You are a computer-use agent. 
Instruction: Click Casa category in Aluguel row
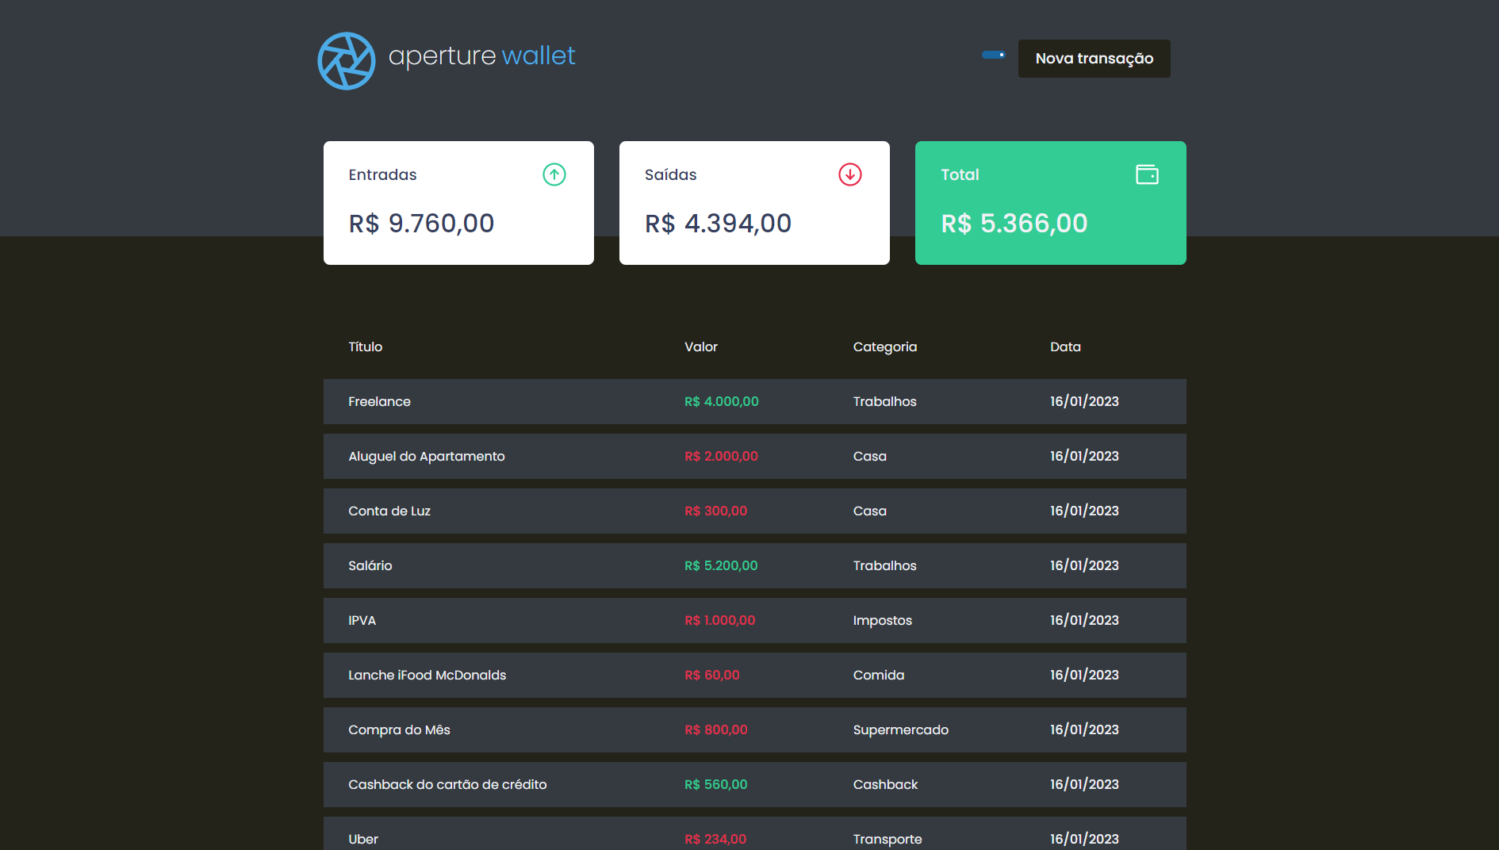(870, 456)
